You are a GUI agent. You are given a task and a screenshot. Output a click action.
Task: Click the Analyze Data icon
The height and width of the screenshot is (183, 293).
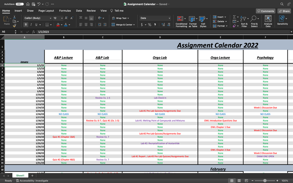click(268, 21)
